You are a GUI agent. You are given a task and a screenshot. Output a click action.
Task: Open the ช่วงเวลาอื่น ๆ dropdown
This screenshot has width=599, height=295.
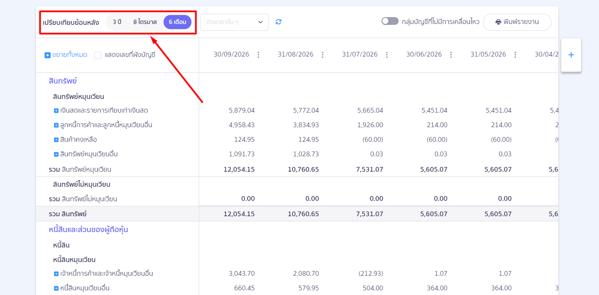pyautogui.click(x=234, y=22)
